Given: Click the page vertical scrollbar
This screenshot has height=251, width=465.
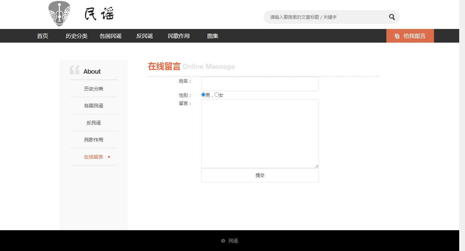Looking at the screenshot, I should (x=462, y=125).
